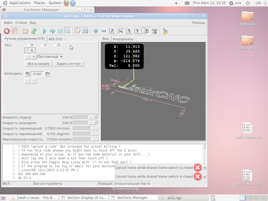Open Applications menu in top panel
Image resolution: width=268 pixels, height=201 pixels.
20,3
